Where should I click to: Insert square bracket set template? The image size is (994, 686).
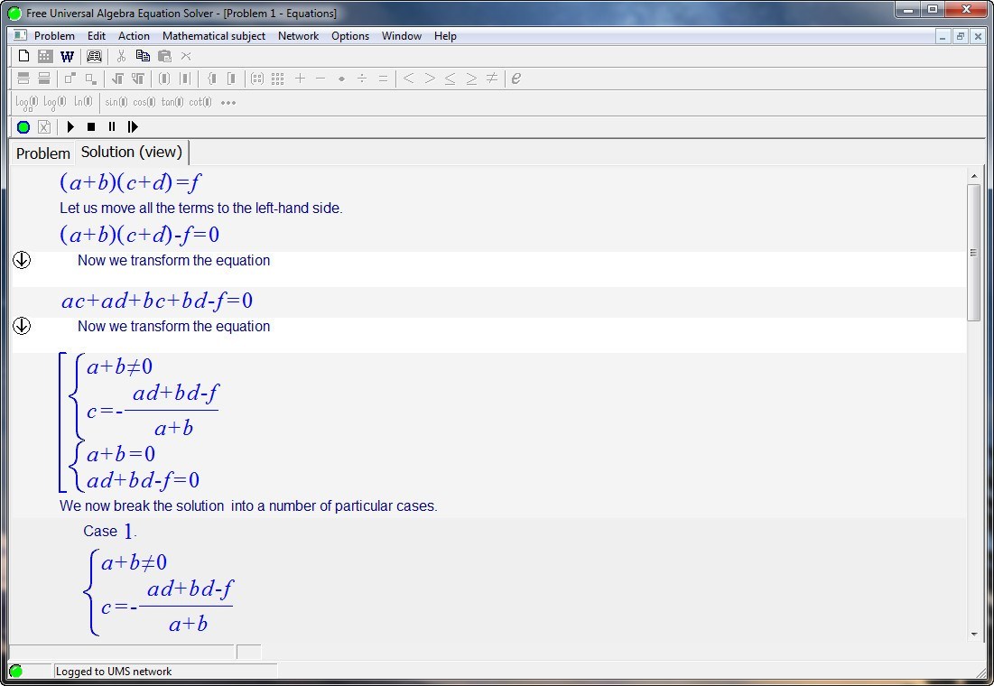pyautogui.click(x=232, y=79)
